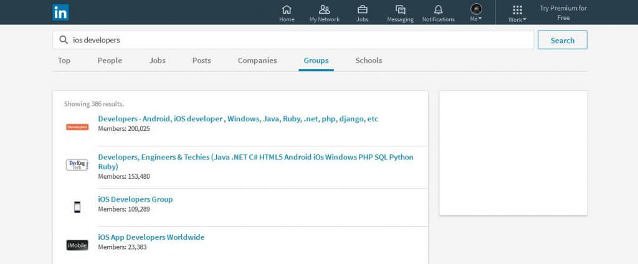Open the Messaging icon
The height and width of the screenshot is (264, 638).
pos(401,9)
